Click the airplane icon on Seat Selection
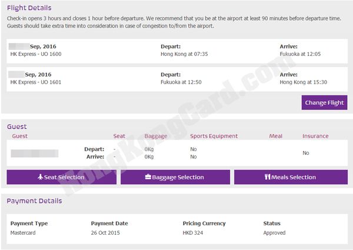Viewport: 353px width, 250px height. (41, 177)
